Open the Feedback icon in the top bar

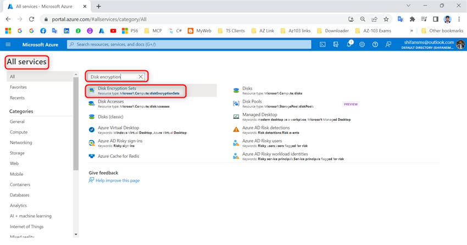(x=388, y=44)
